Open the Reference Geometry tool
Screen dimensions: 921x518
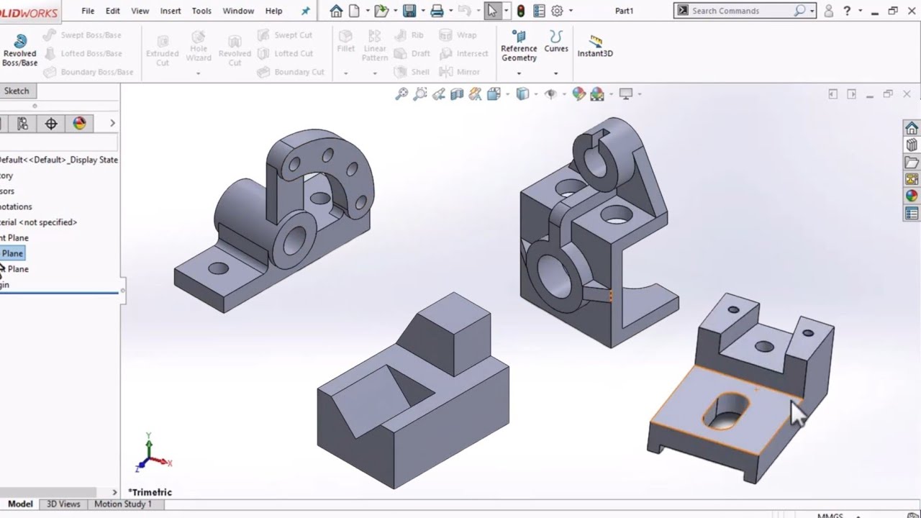pyautogui.click(x=519, y=46)
